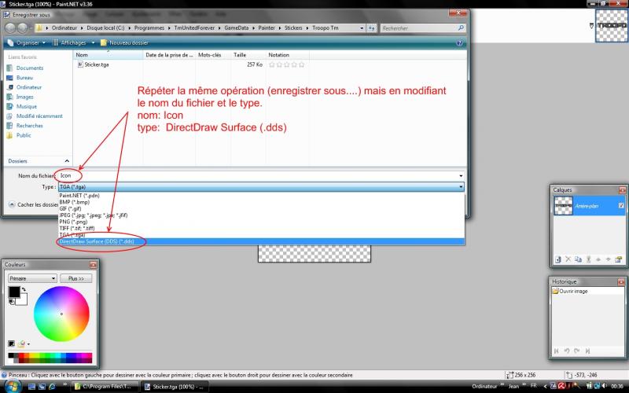The height and width of the screenshot is (393, 629).
Task: Open palette menu arrow in Couleurs
Action: click(28, 344)
